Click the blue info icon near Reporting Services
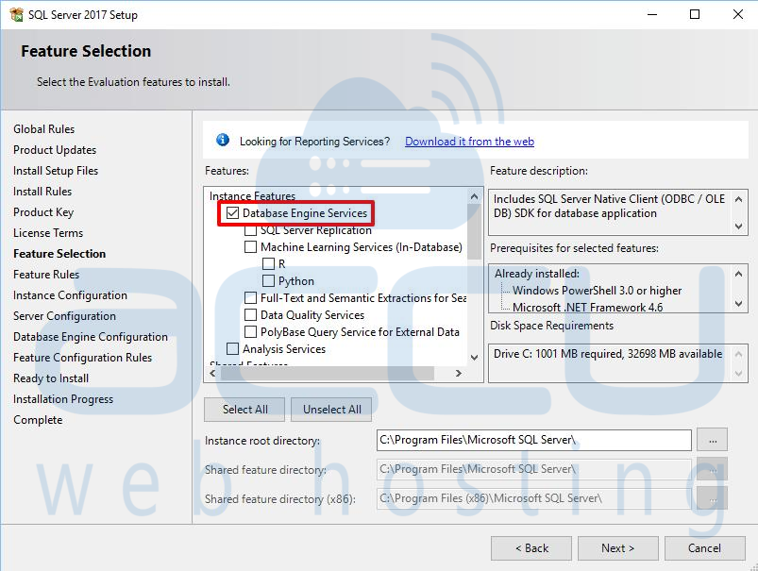The width and height of the screenshot is (758, 571). [224, 139]
